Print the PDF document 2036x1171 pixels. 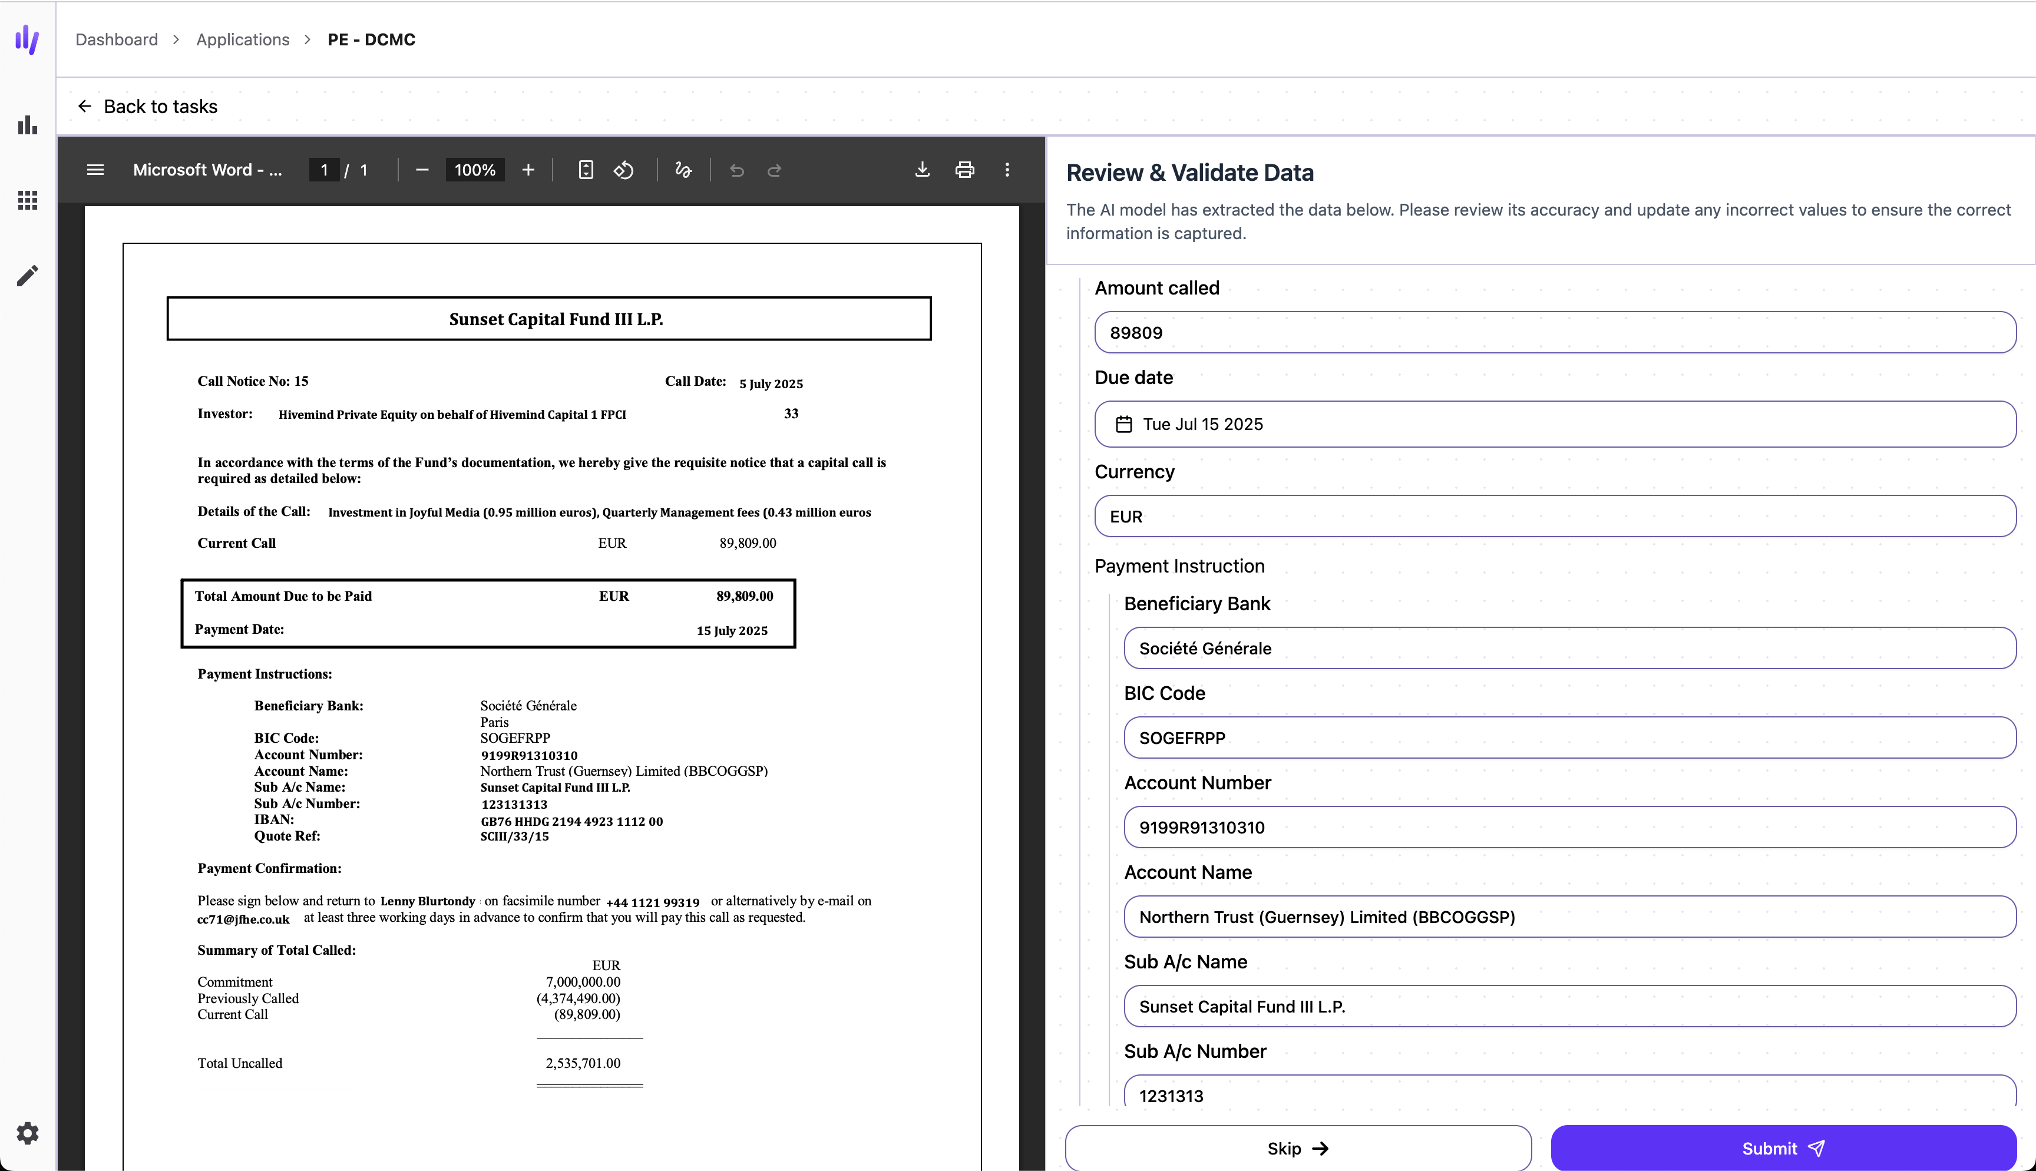(964, 170)
